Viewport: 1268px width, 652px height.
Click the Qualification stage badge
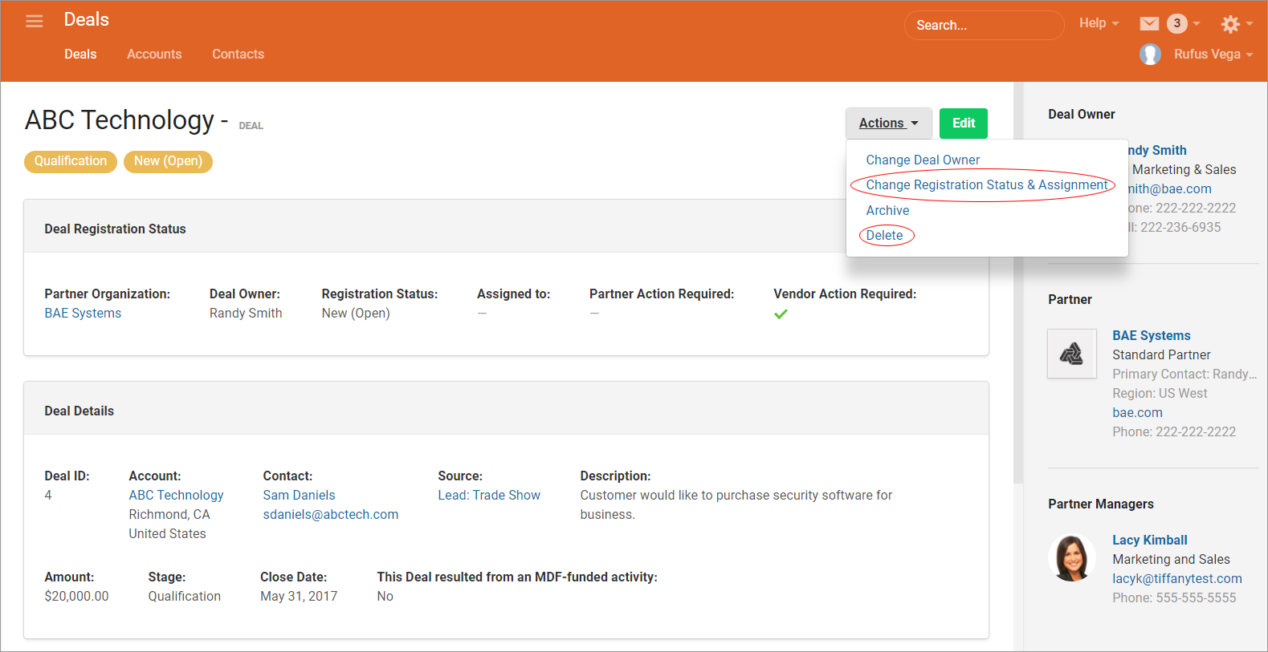[71, 161]
